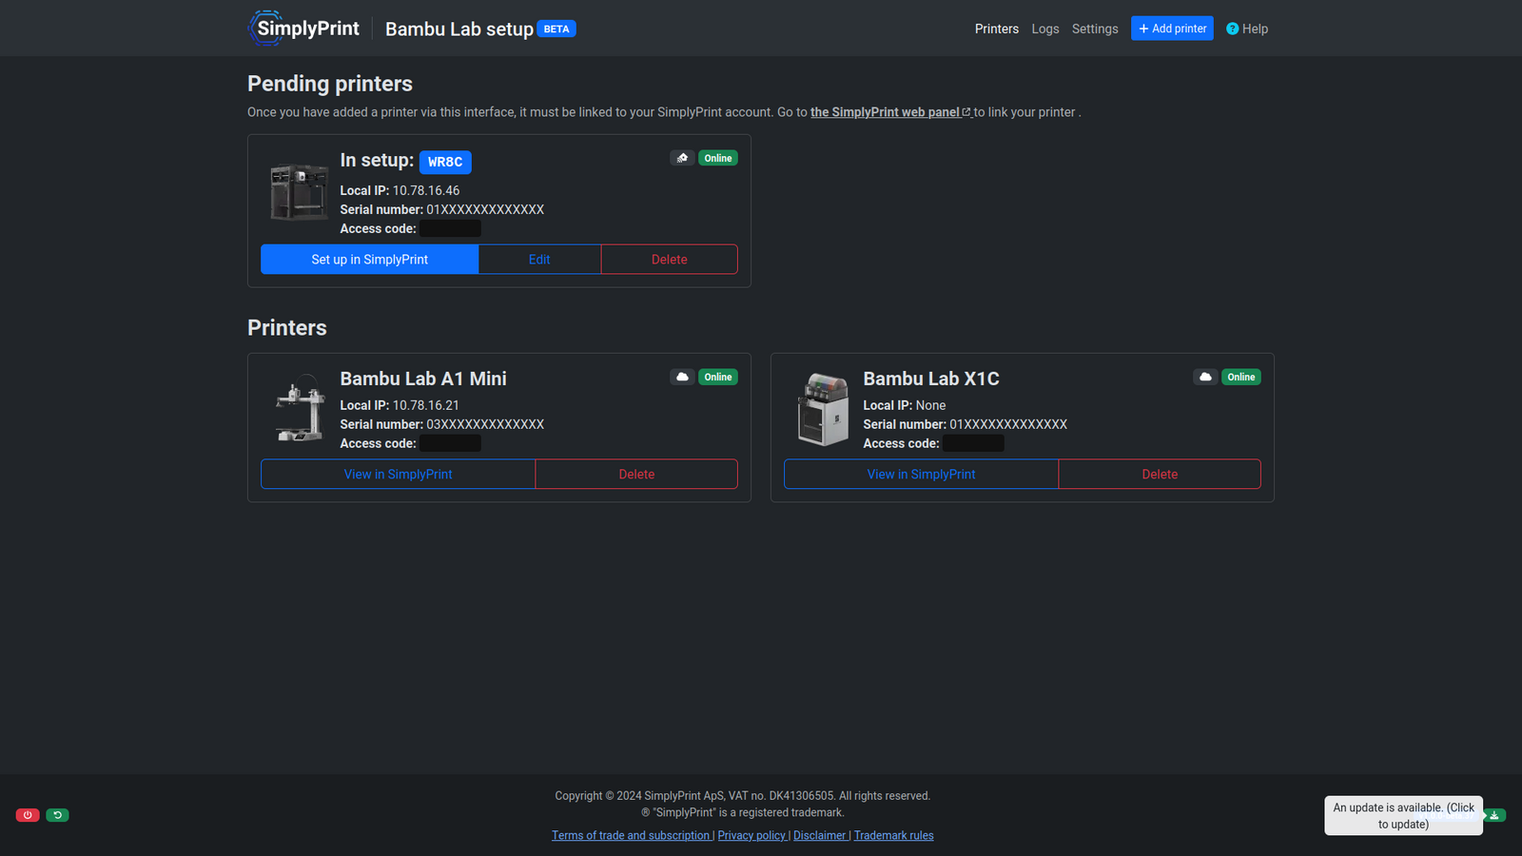This screenshot has width=1522, height=856.
Task: Click the hidden access code of A1 Mini
Action: pyautogui.click(x=451, y=444)
